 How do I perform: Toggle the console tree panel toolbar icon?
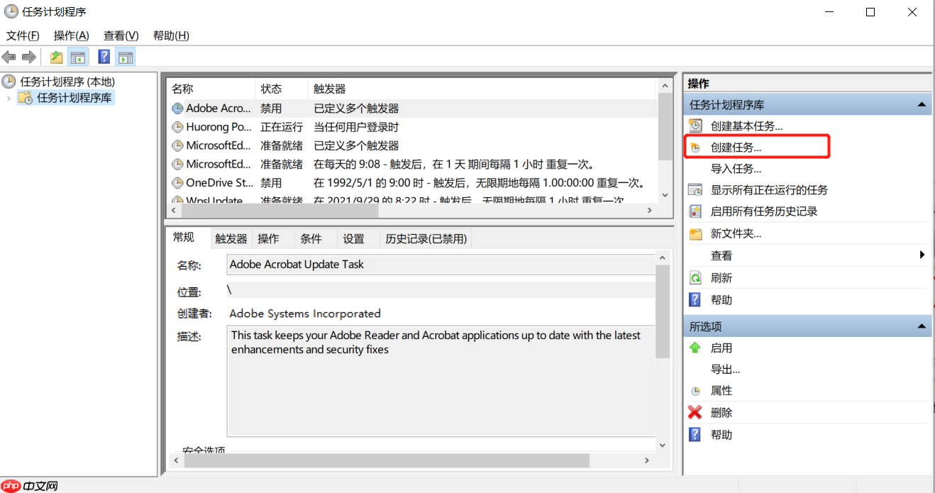[78, 57]
